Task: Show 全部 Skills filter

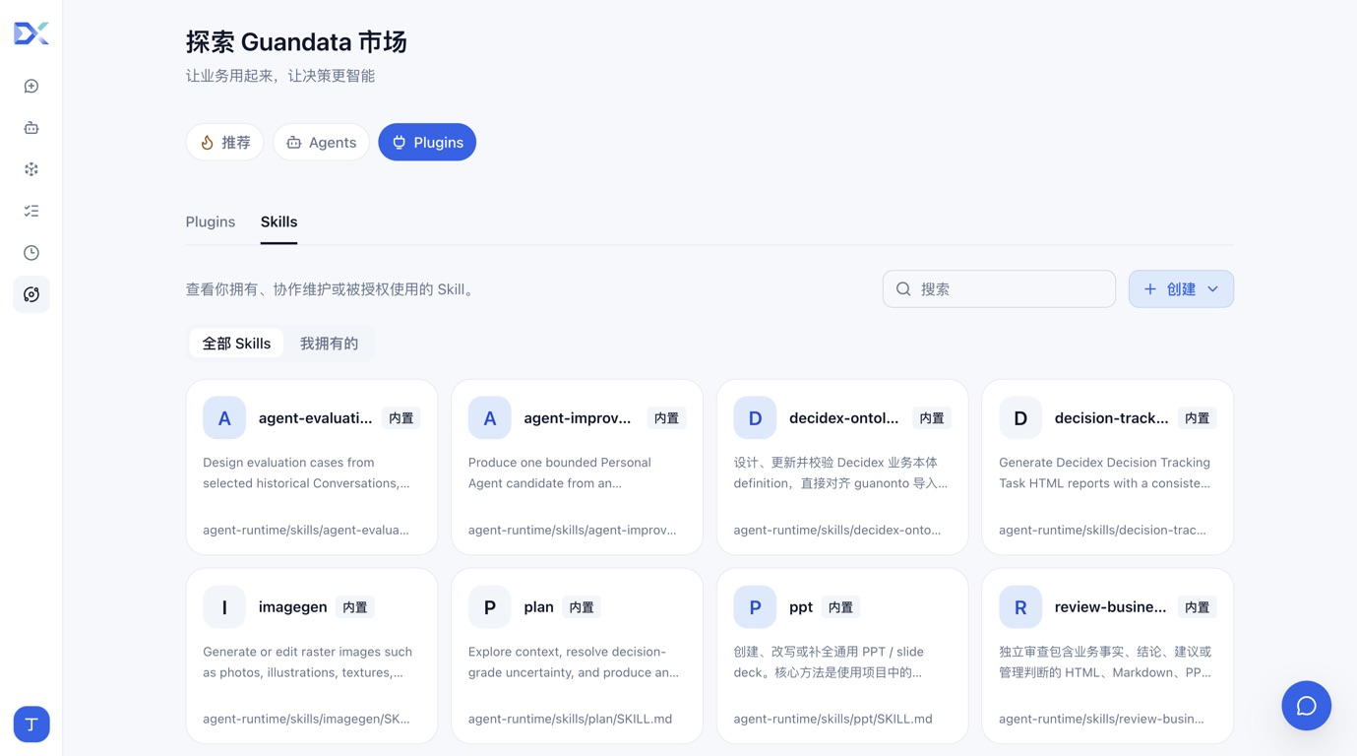Action: pos(236,344)
